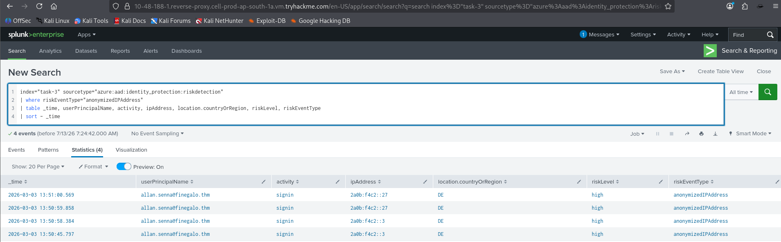Edit the riskLevel column pencil icon
The height and width of the screenshot is (242, 781).
click(x=661, y=181)
